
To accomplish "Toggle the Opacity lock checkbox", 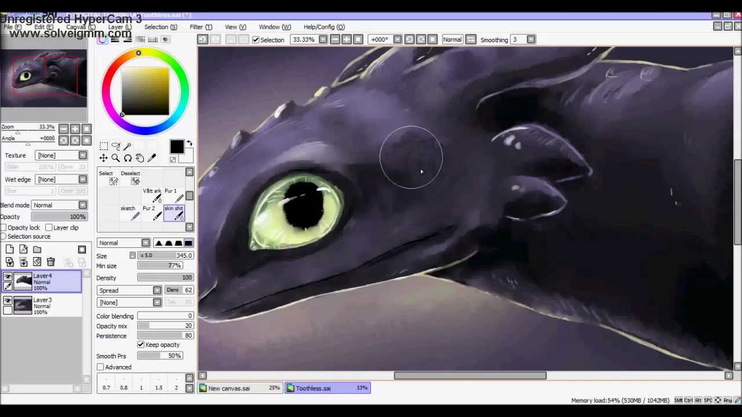I will click(x=4, y=228).
